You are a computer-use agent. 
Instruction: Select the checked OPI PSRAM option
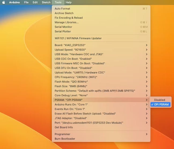161,104
